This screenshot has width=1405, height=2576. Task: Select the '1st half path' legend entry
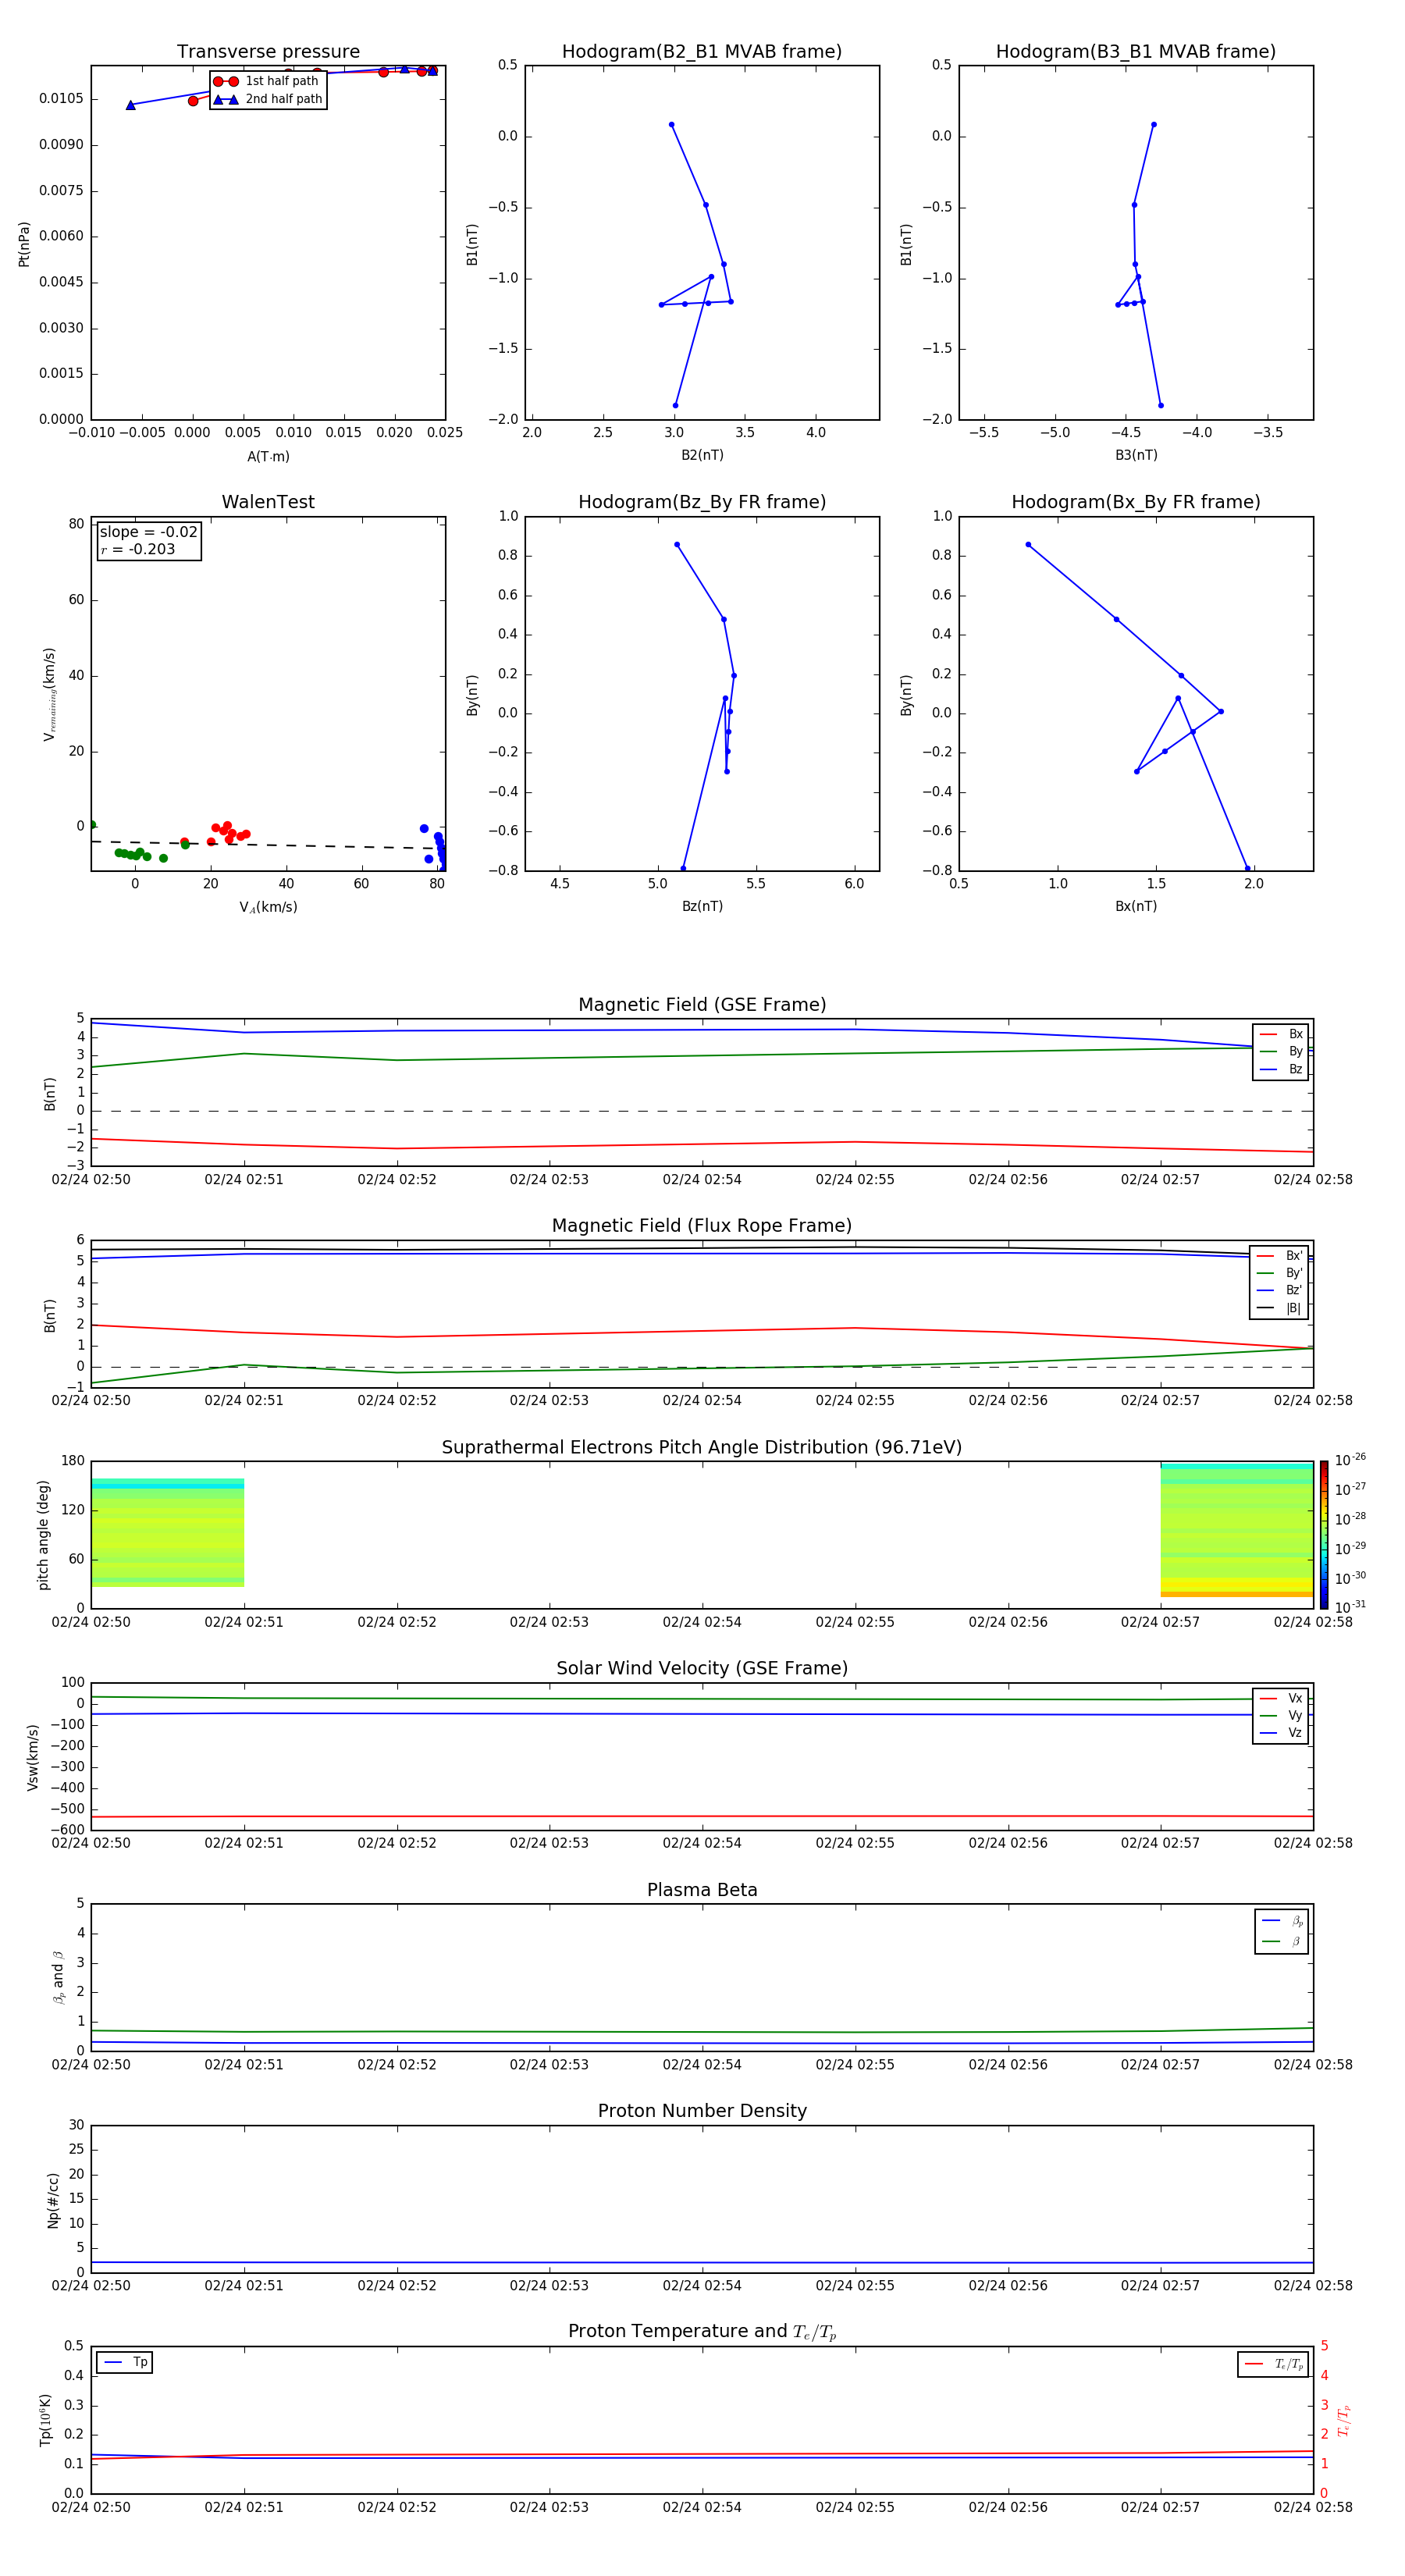(x=267, y=81)
